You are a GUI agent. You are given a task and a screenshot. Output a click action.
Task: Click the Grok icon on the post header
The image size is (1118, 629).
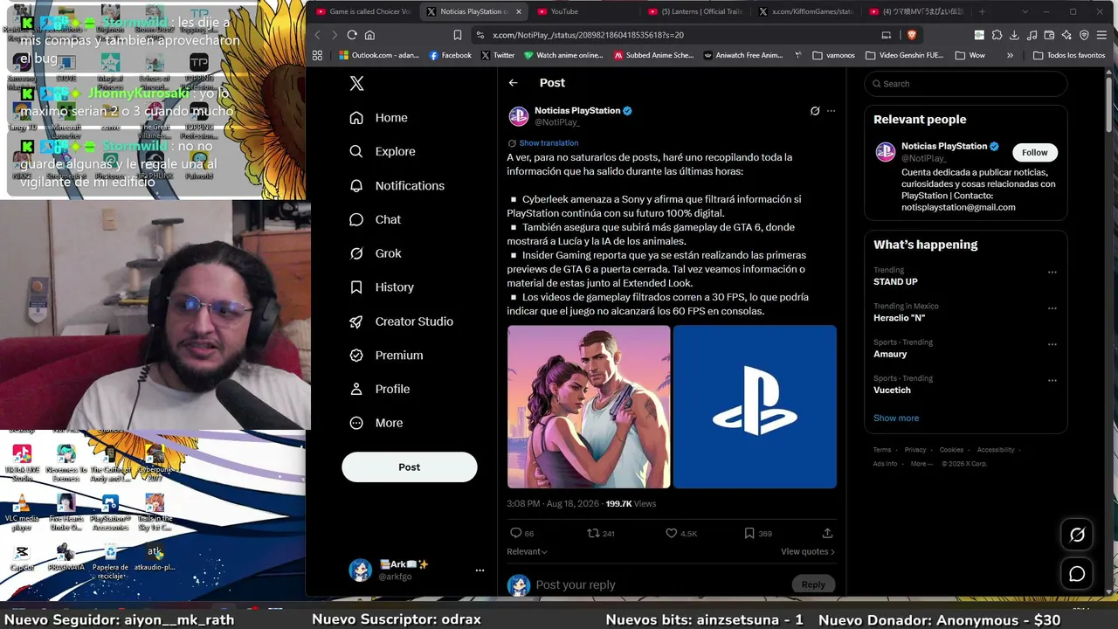pyautogui.click(x=815, y=111)
